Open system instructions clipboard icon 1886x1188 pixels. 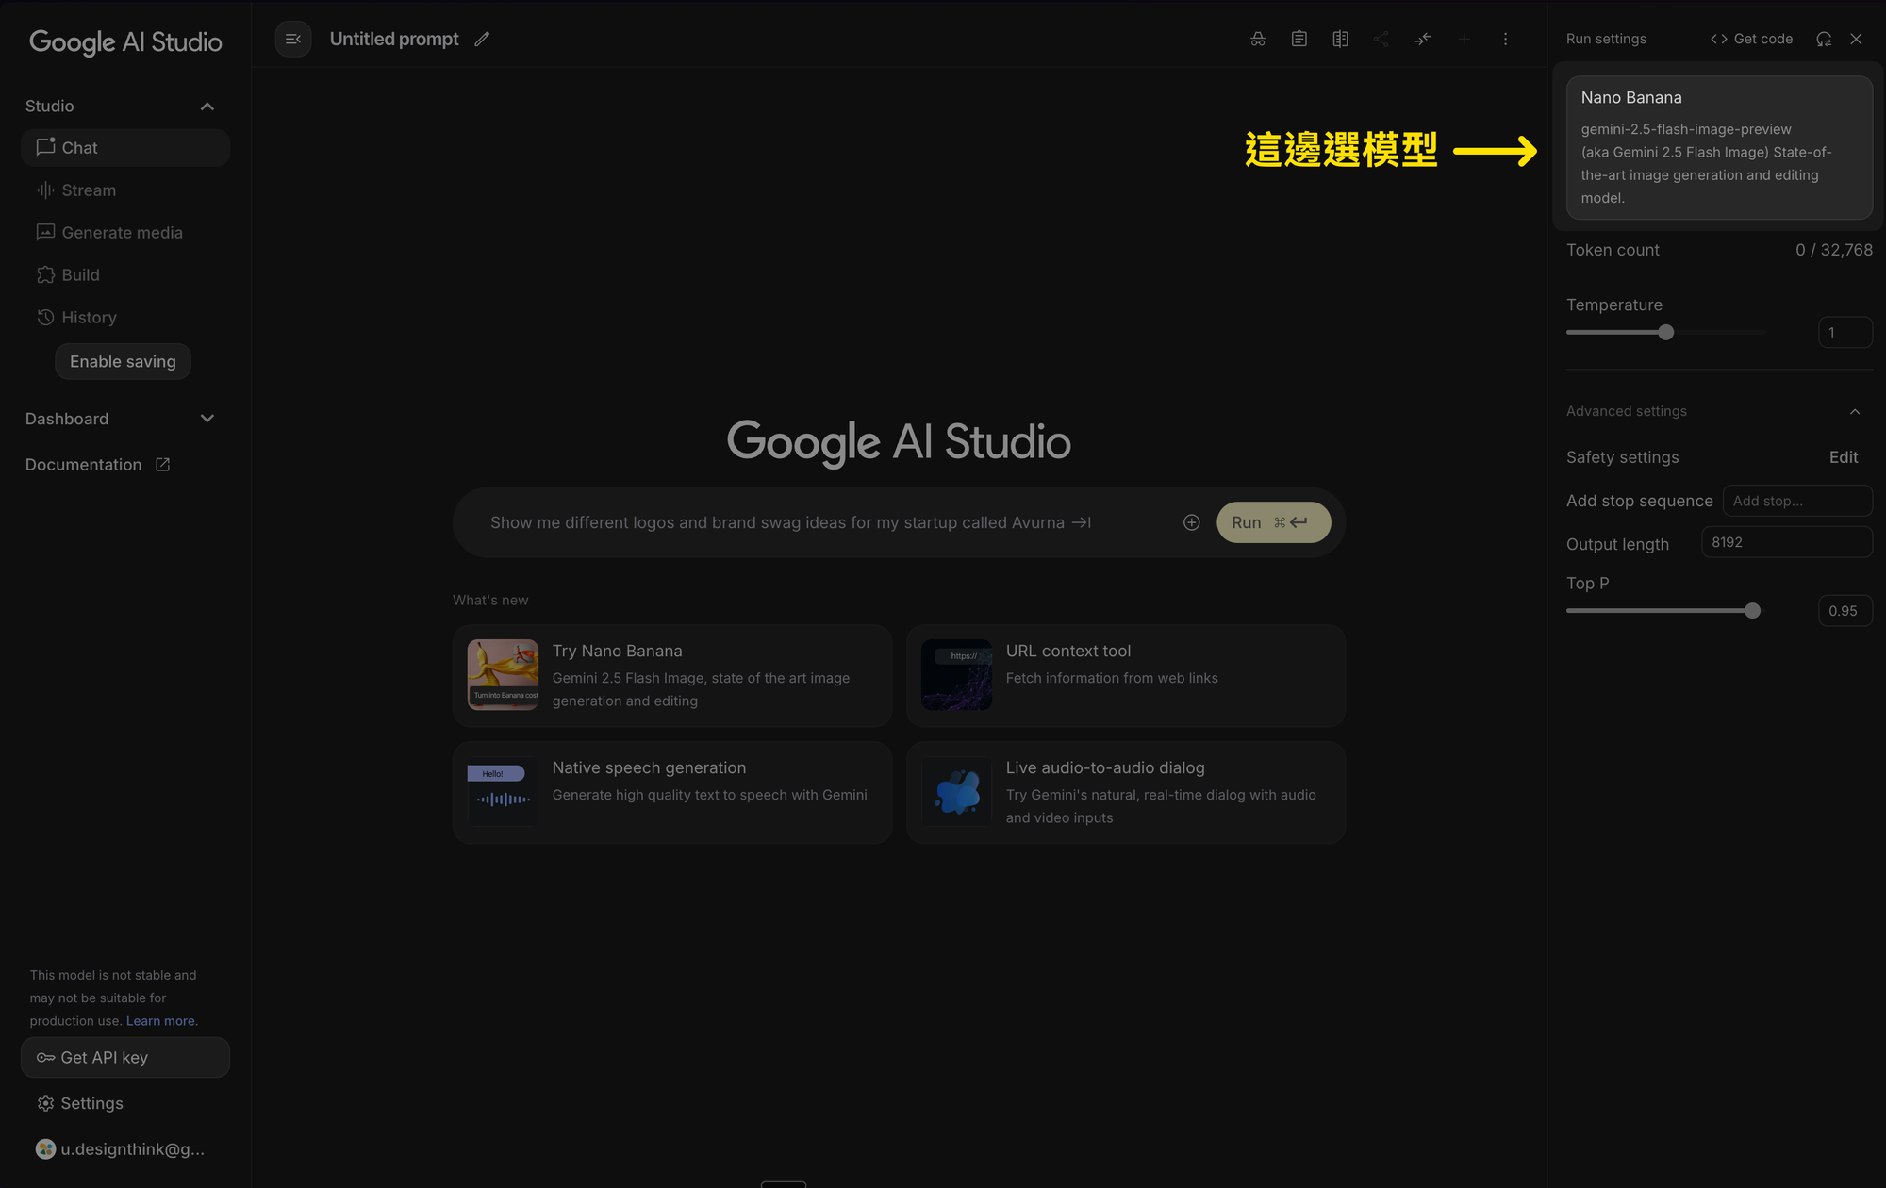pyautogui.click(x=1299, y=39)
